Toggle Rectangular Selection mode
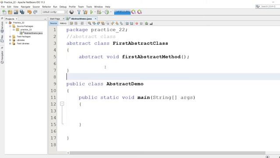 107,23
